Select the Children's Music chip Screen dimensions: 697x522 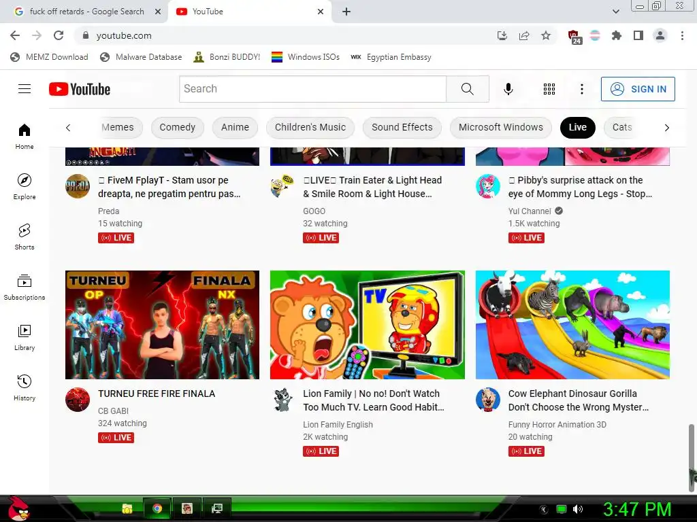pos(310,127)
